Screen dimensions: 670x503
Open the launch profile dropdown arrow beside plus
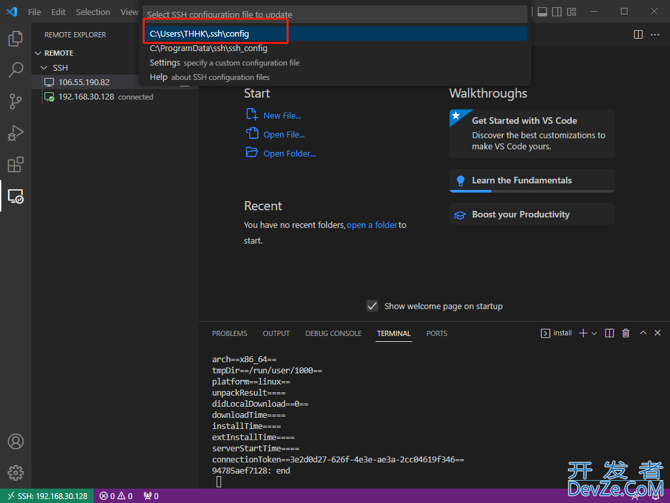click(594, 333)
